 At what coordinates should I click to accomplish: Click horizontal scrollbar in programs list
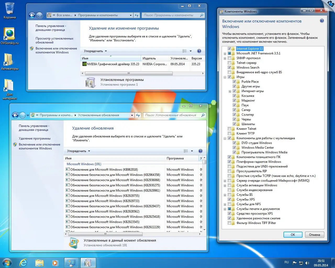click(x=129, y=74)
